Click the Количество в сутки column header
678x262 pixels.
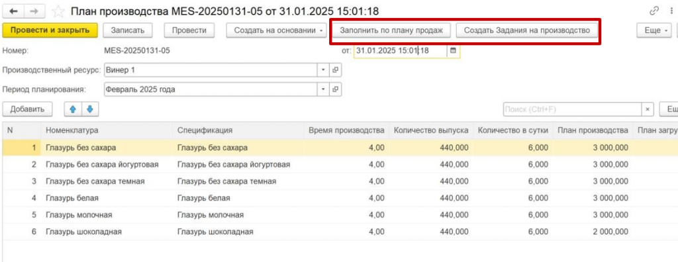pos(513,130)
